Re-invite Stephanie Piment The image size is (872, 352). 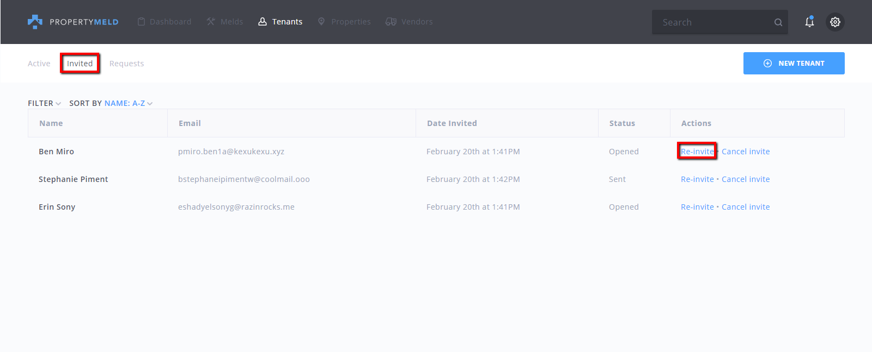(697, 179)
